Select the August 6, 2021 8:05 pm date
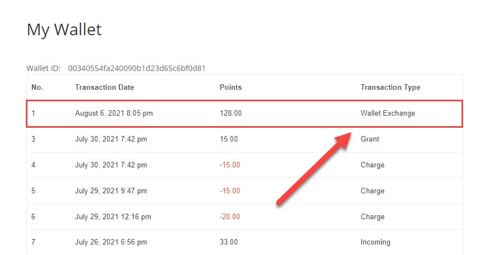The image size is (483, 255). click(x=114, y=113)
